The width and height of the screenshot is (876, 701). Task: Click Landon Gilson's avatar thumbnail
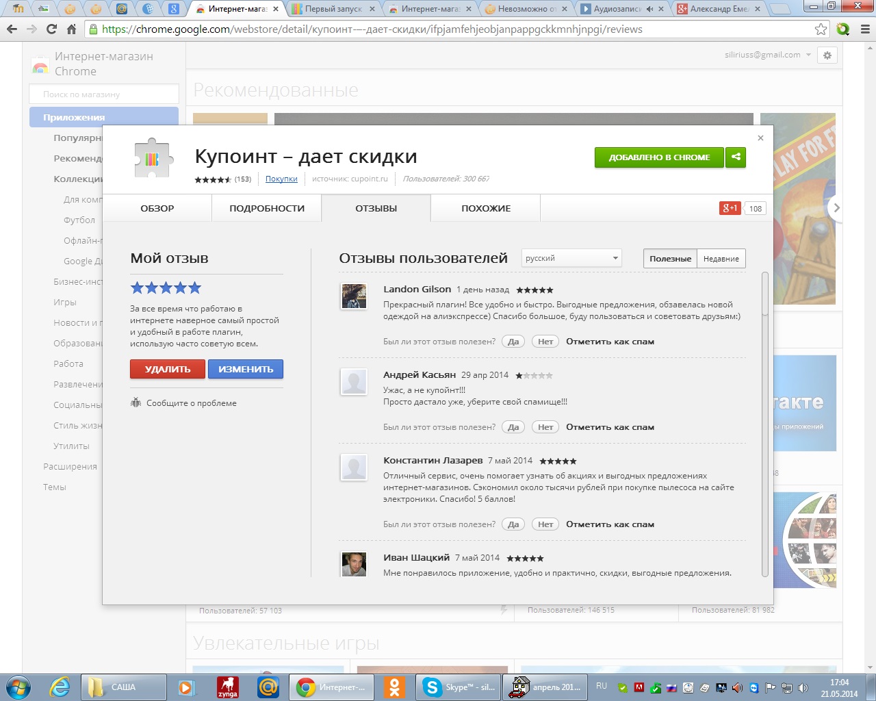354,296
